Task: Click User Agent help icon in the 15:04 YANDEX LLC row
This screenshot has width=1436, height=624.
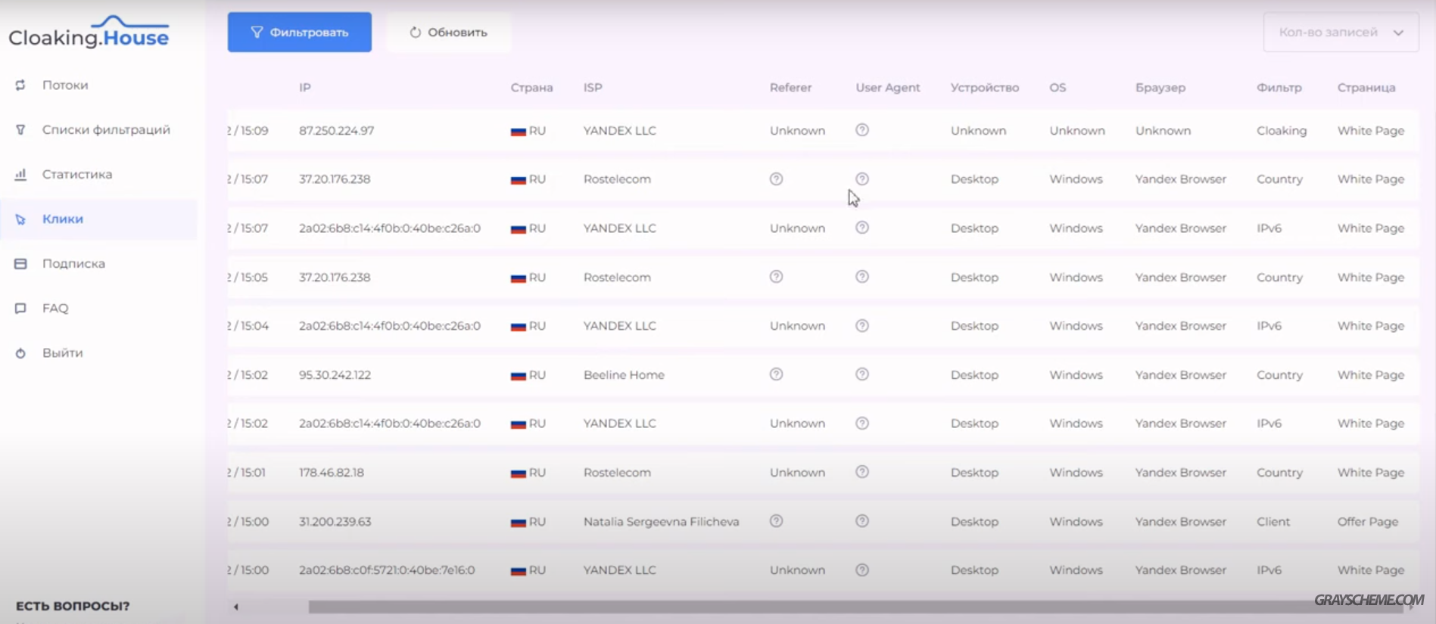Action: click(x=862, y=326)
